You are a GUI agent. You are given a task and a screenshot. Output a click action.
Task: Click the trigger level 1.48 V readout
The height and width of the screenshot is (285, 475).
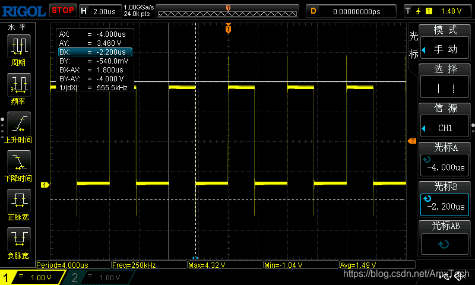[451, 11]
